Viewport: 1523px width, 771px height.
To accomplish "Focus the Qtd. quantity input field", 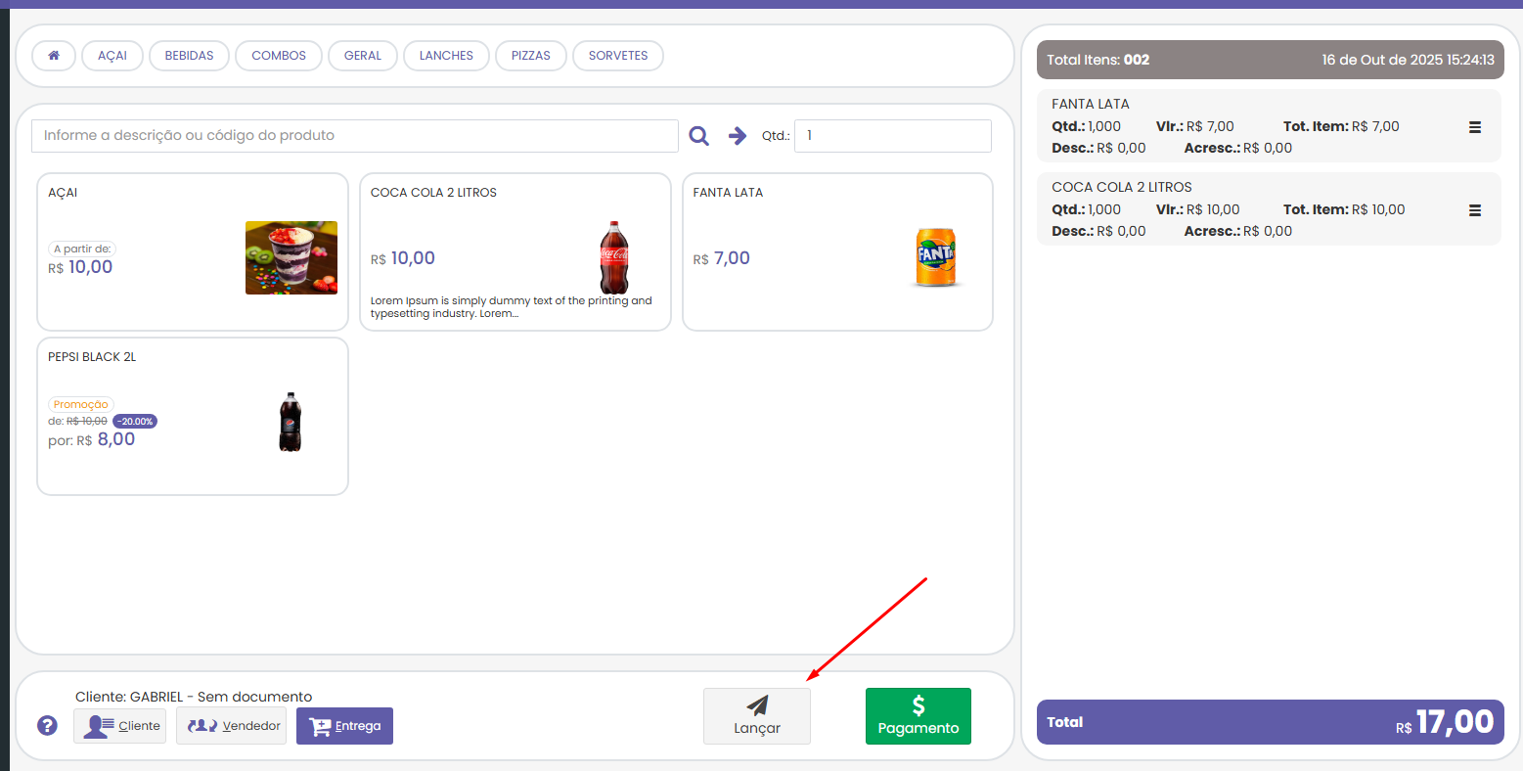I will pos(892,136).
